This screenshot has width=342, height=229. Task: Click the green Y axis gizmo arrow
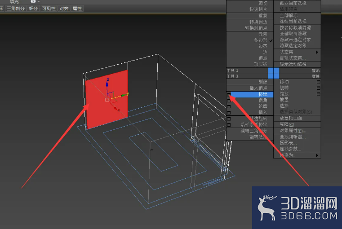[124, 95]
